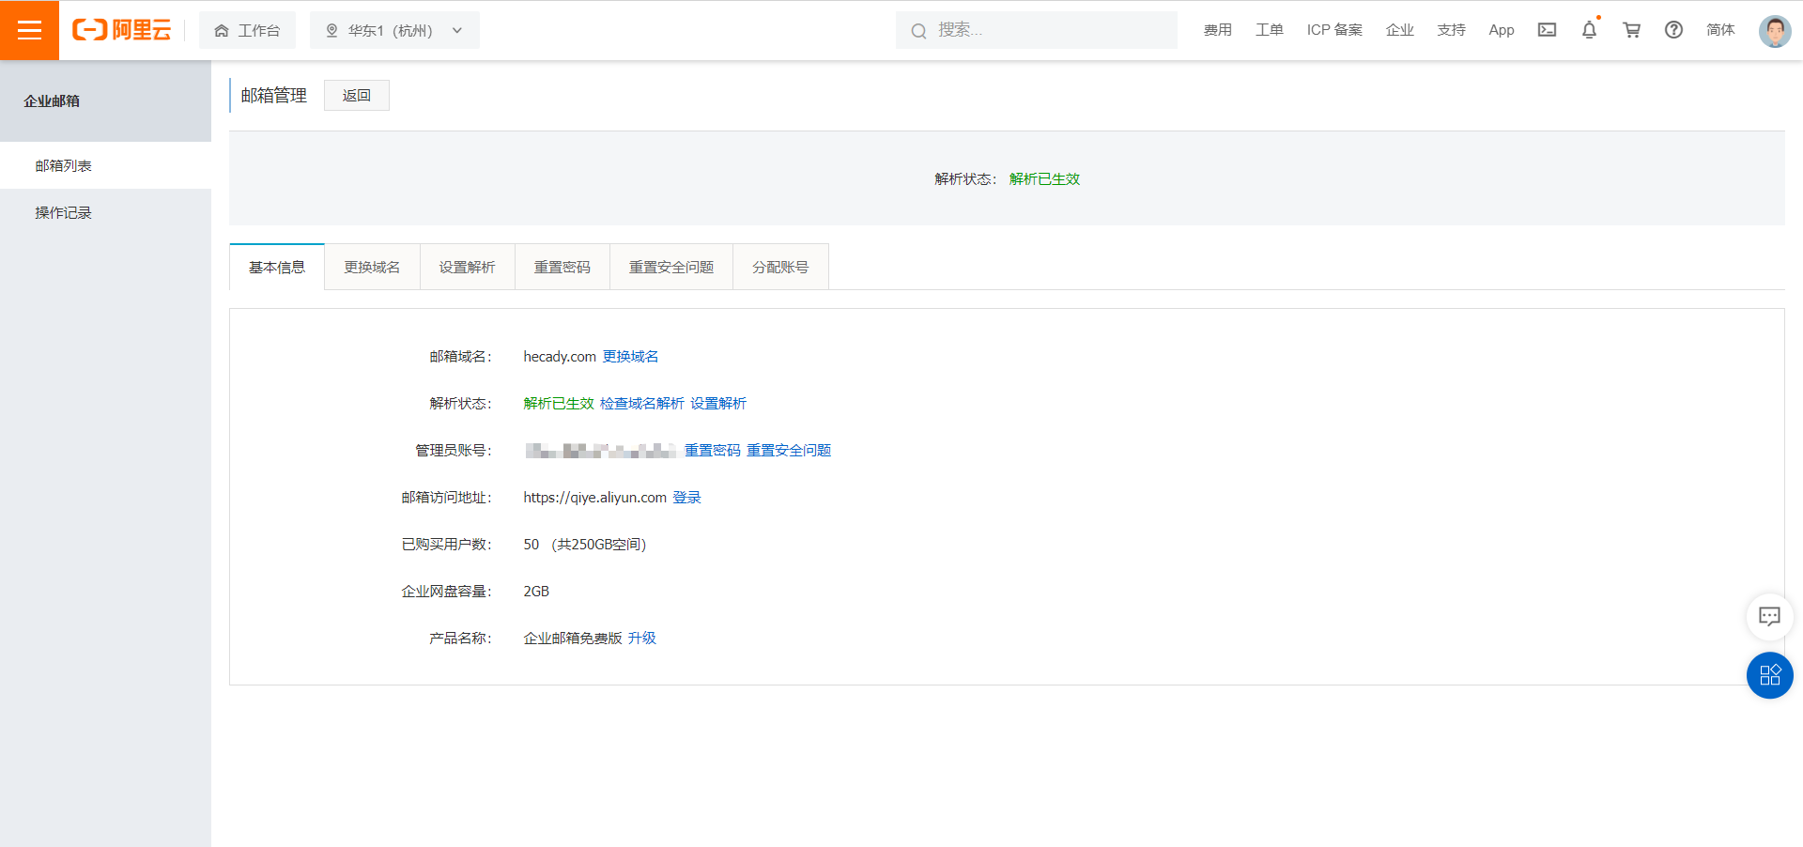The image size is (1803, 847).
Task: Click the 升级 upgrade link
Action: [x=642, y=639]
